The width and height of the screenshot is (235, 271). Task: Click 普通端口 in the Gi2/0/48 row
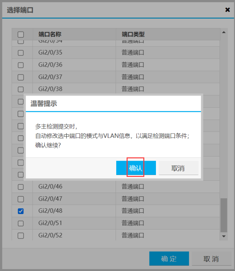tap(133, 211)
